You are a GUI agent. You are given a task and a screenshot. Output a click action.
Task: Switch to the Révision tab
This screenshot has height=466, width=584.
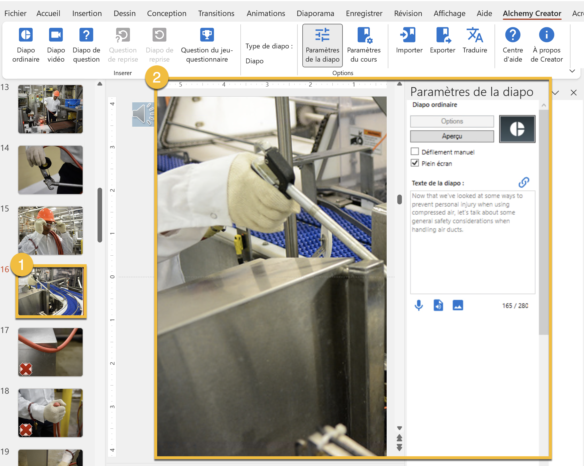408,13
